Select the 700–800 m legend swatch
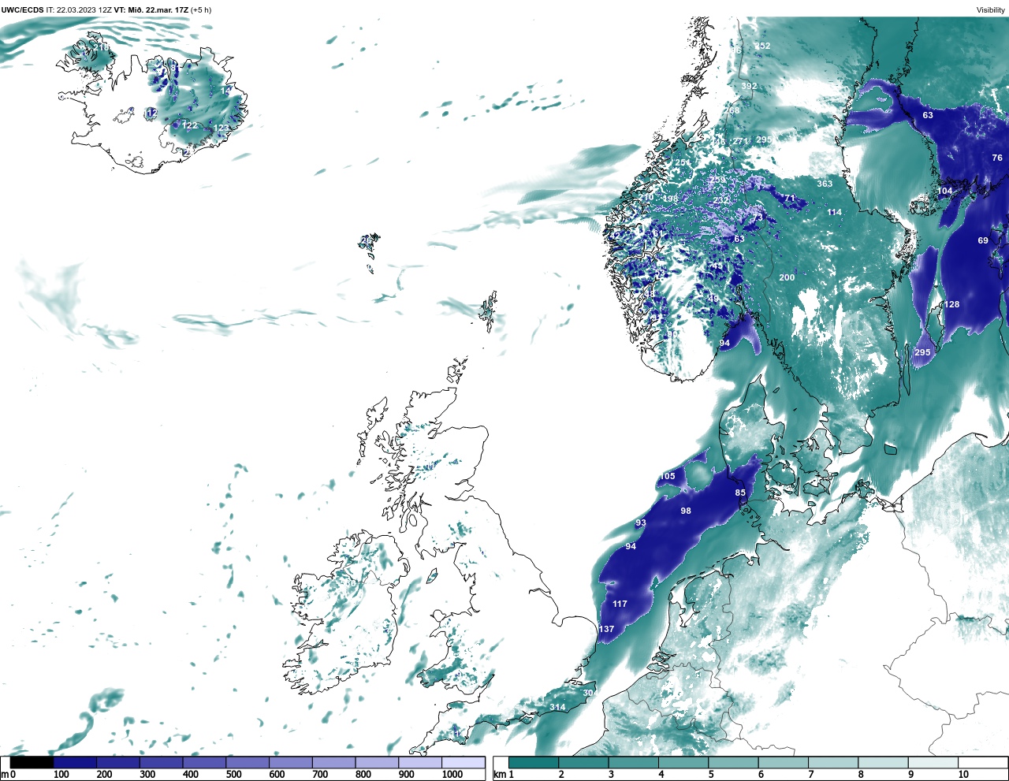1009x781 pixels. [x=333, y=762]
